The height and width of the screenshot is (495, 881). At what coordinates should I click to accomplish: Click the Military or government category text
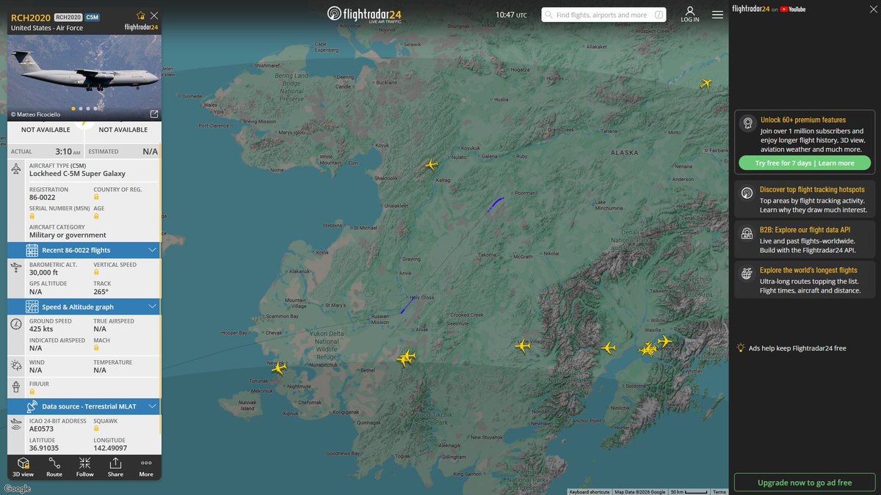click(68, 235)
